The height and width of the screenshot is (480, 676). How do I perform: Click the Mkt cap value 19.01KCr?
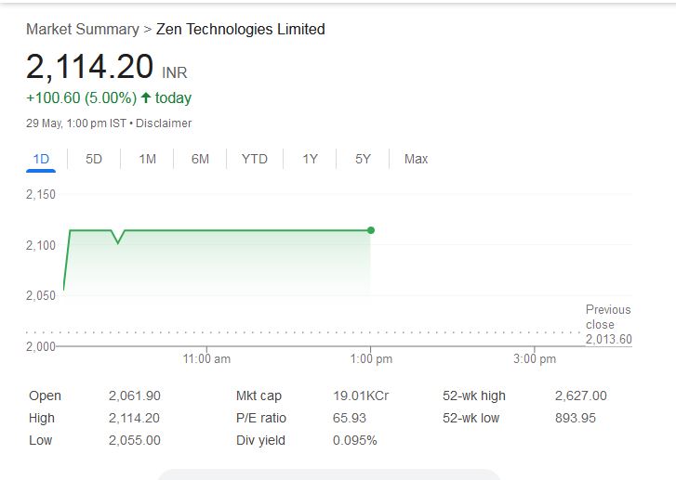[361, 396]
